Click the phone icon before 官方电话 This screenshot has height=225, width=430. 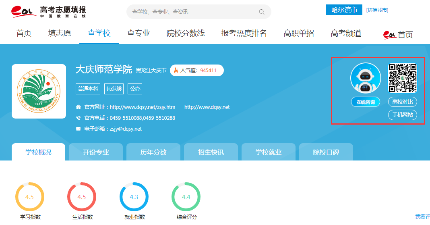(x=79, y=118)
